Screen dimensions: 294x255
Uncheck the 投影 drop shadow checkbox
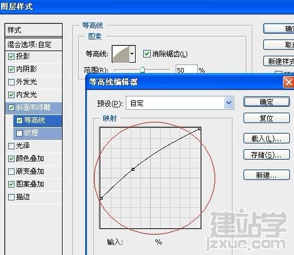pyautogui.click(x=11, y=56)
